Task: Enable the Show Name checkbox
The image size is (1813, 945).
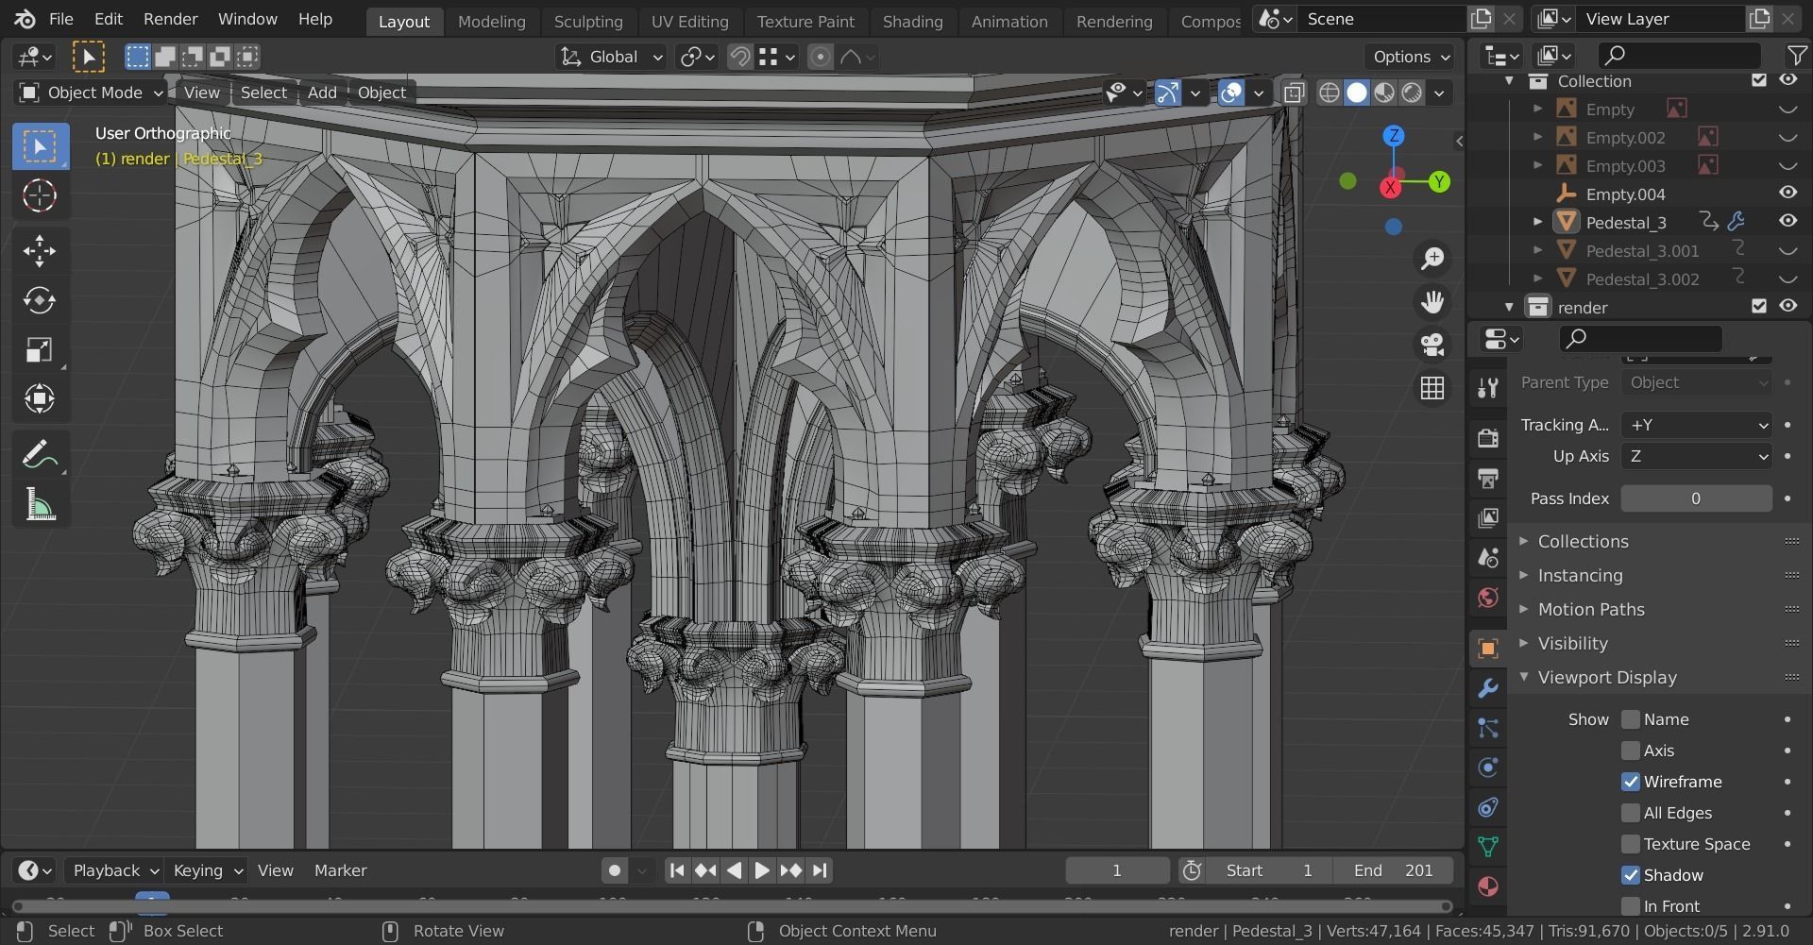Action: [1631, 719]
